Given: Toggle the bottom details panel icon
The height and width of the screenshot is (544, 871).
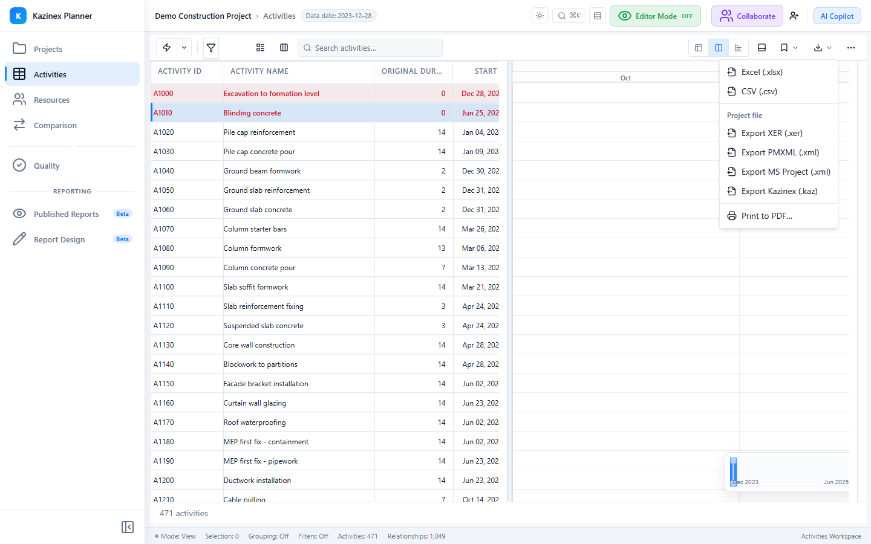Looking at the screenshot, I should (x=762, y=48).
